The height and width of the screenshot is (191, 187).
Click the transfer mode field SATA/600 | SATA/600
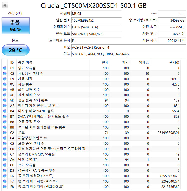point(96,34)
